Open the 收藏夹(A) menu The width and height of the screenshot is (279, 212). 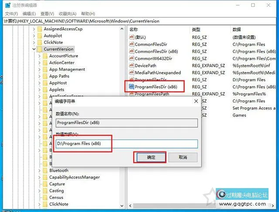pyautogui.click(x=68, y=13)
